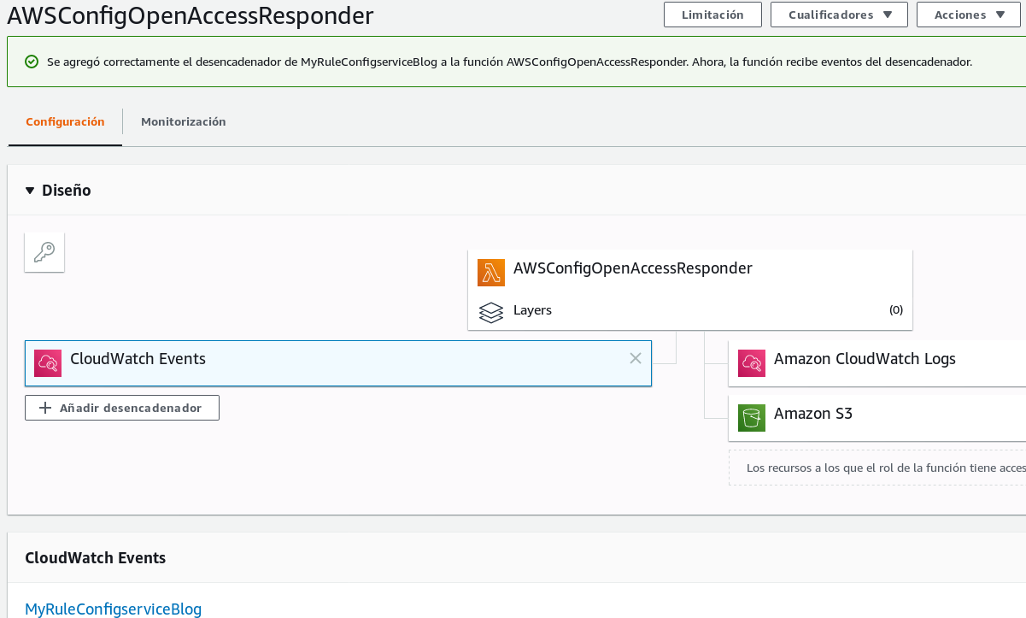1026x618 pixels.
Task: Select the Configuración tab
Action: click(65, 121)
